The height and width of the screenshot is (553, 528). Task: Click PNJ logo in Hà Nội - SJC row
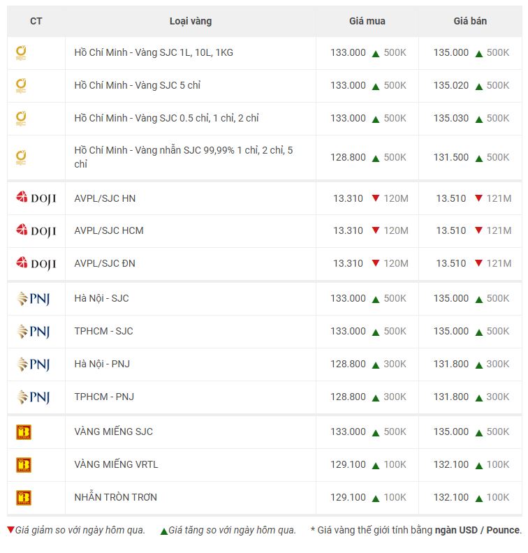[x=34, y=299]
